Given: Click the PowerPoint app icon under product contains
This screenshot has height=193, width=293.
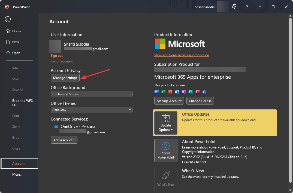Looking at the screenshot, I should pos(170,92).
